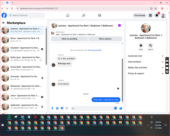Screen dimensions: 170x136
Task: Select the Jasmine conversation in the list
Action: [22, 30]
